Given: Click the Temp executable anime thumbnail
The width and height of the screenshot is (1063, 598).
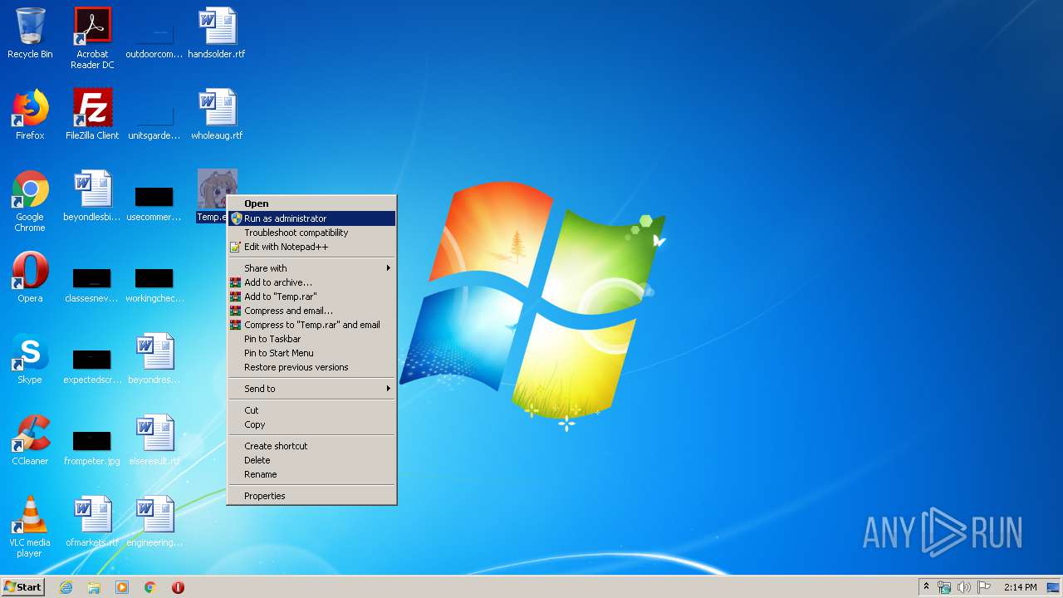Looking at the screenshot, I should pos(217,188).
